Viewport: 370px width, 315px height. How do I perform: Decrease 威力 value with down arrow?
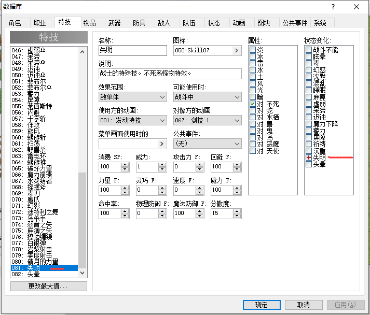(162, 169)
